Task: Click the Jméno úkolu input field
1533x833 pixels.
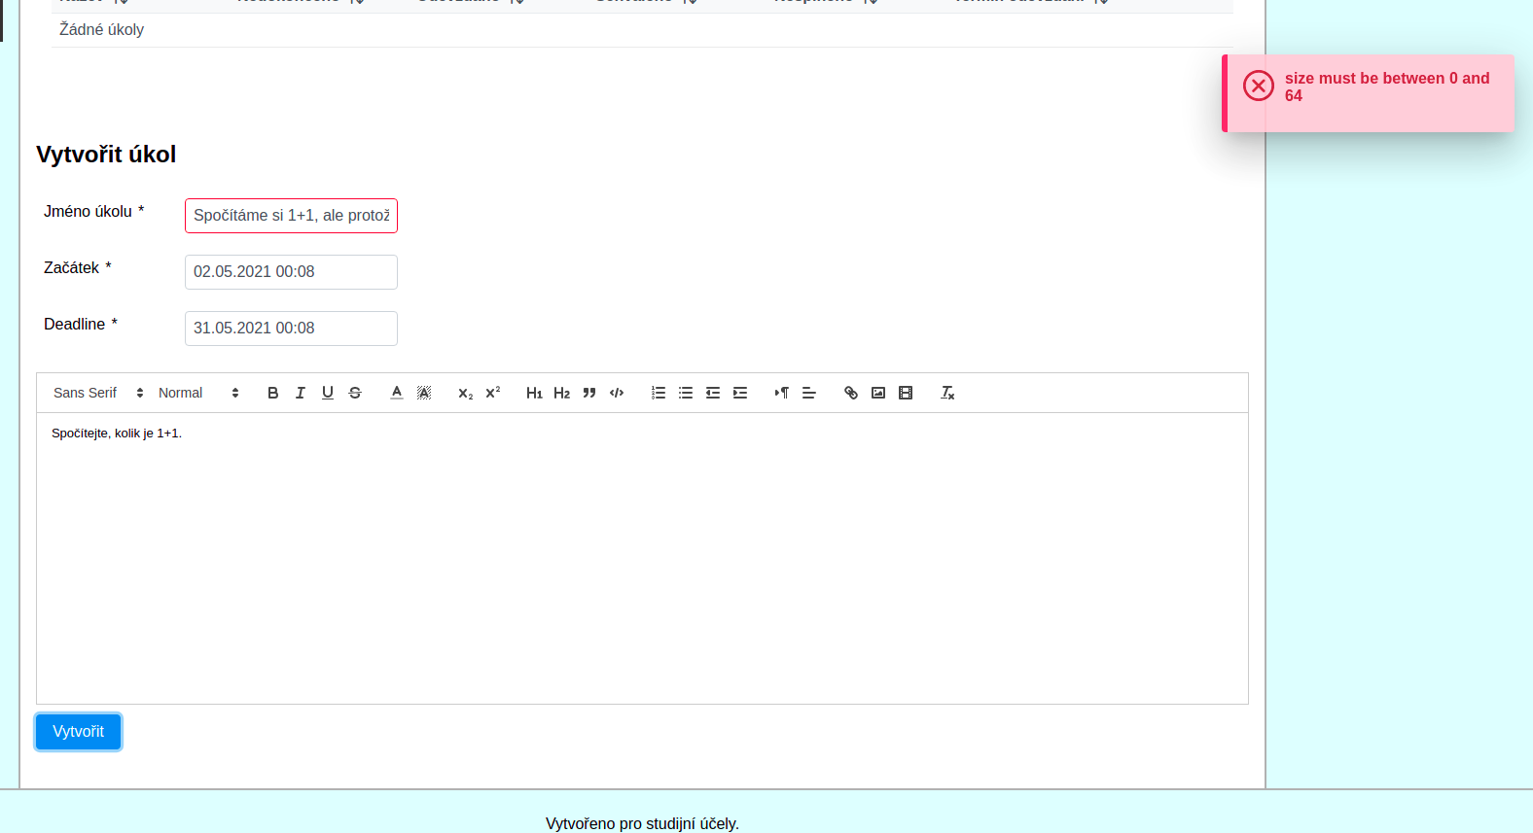Action: click(291, 216)
